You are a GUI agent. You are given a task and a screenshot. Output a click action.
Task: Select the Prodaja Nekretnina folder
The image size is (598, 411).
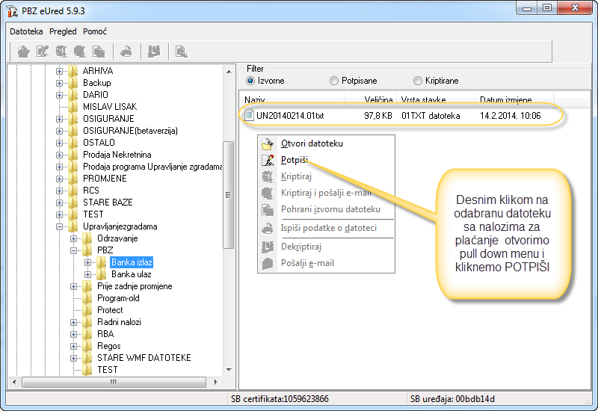tap(117, 155)
